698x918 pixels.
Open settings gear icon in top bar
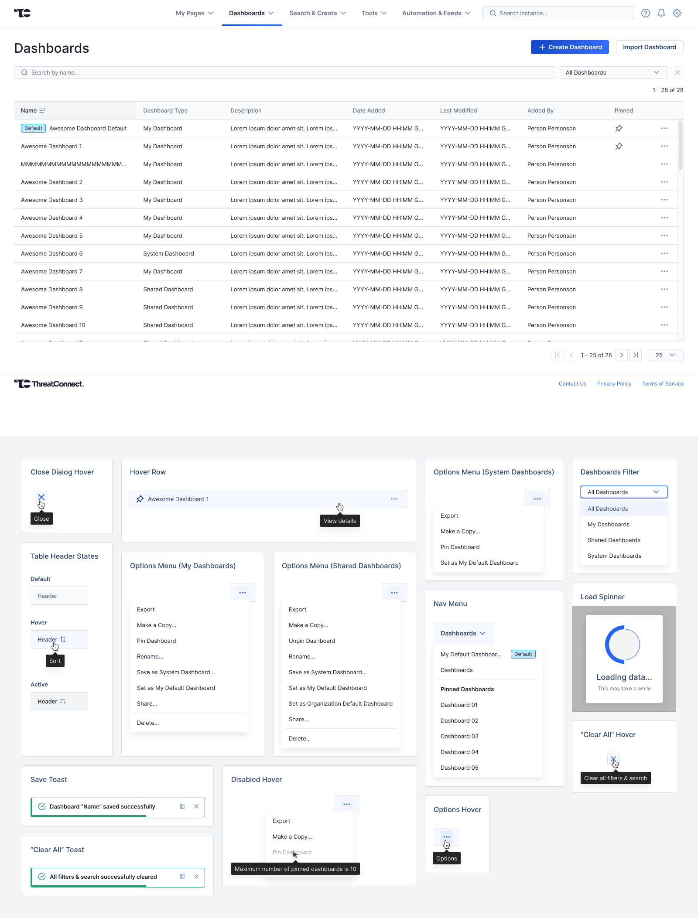677,13
